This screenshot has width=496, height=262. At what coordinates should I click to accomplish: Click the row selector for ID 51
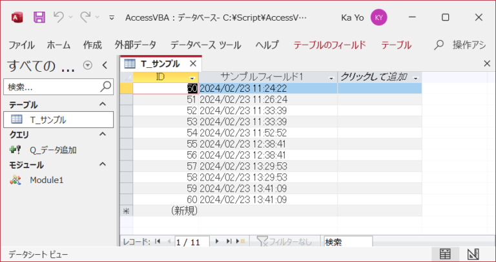click(x=127, y=100)
